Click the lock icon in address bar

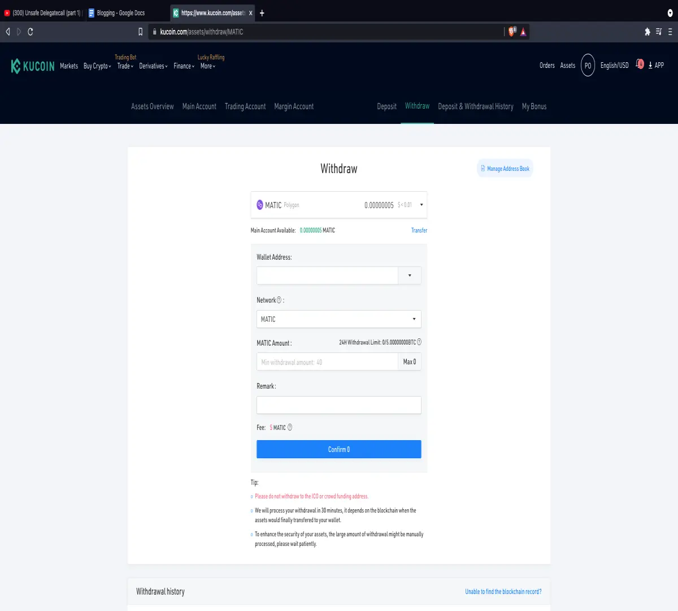(x=154, y=32)
